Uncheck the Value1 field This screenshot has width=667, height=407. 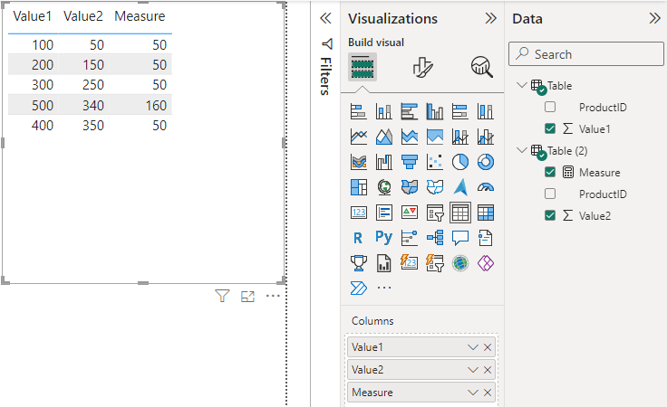point(550,128)
